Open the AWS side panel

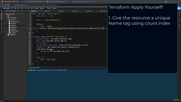coord(2,32)
